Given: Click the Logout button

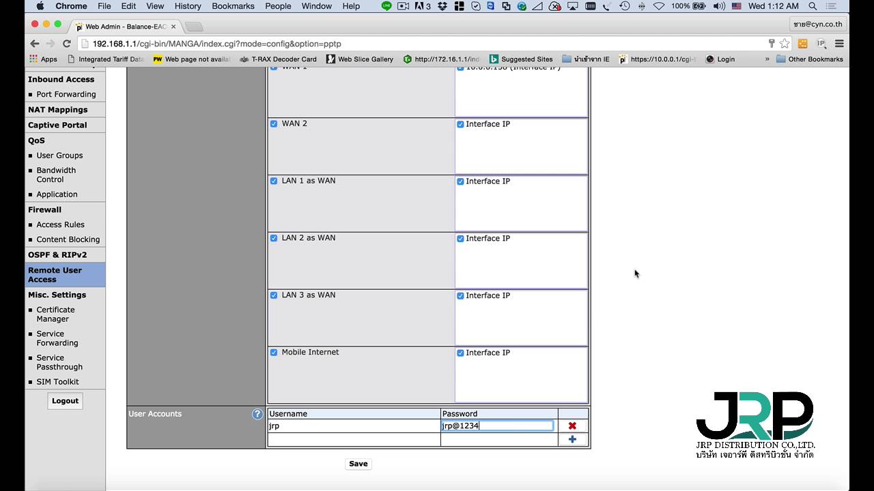Looking at the screenshot, I should [x=65, y=401].
